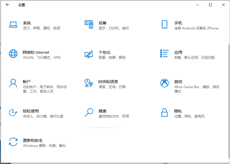Click the Apps (应用) list icon
Screen dimensions: 230x164
(x=164, y=54)
